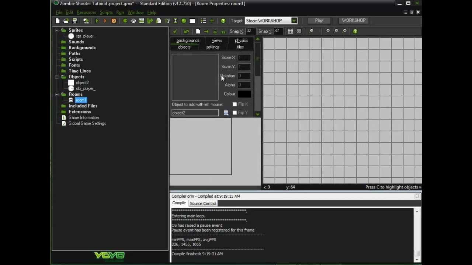Create an object with green ball icon
Screen dimensions: 472x265
coord(184,21)
